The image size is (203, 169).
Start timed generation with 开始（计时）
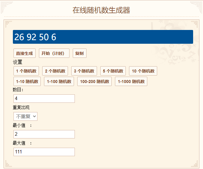click(54, 53)
